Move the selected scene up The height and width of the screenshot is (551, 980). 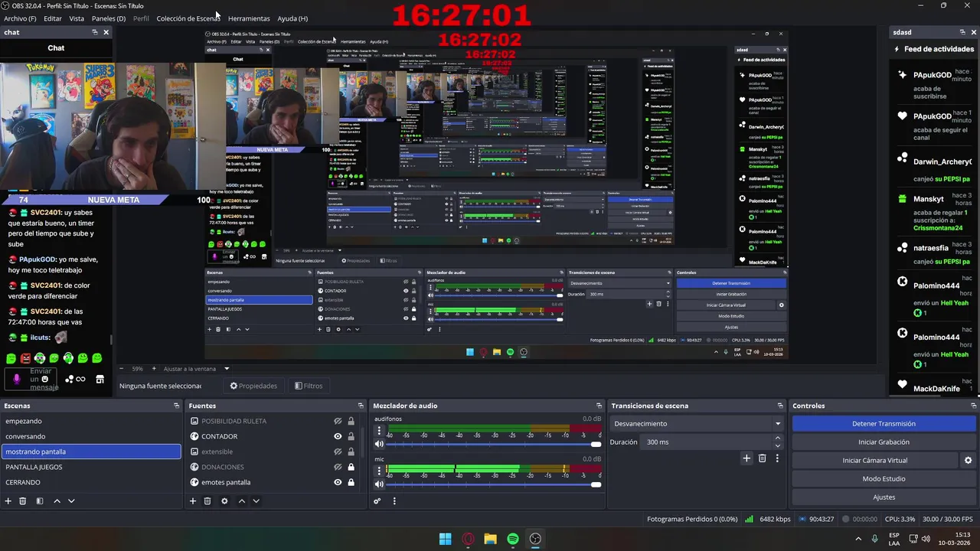[x=57, y=500]
